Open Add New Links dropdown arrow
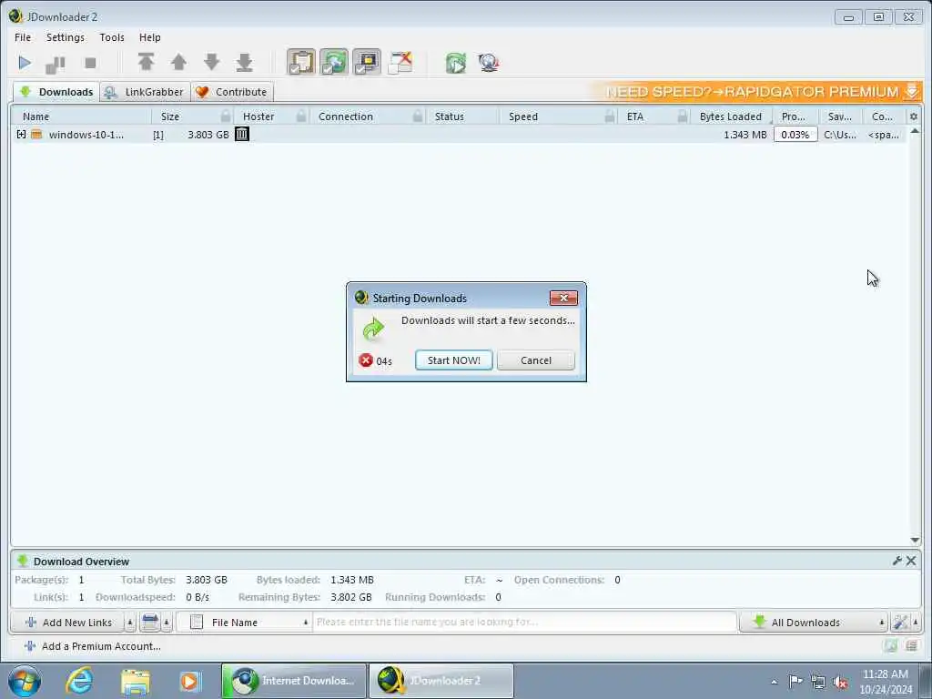Viewport: 932px width, 699px height. point(130,623)
